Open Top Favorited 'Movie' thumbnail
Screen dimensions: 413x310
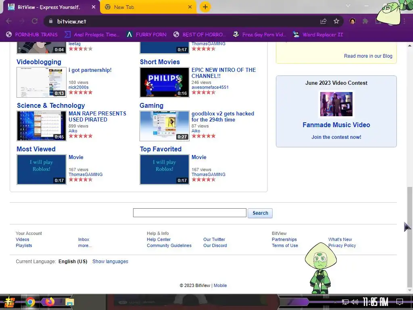pyautogui.click(x=165, y=170)
